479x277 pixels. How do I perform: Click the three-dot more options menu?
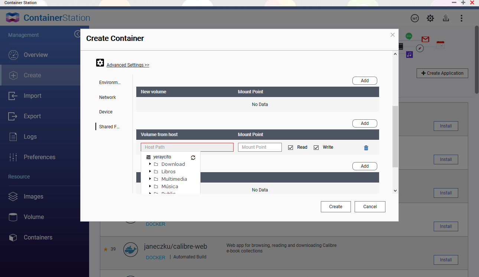(462, 18)
